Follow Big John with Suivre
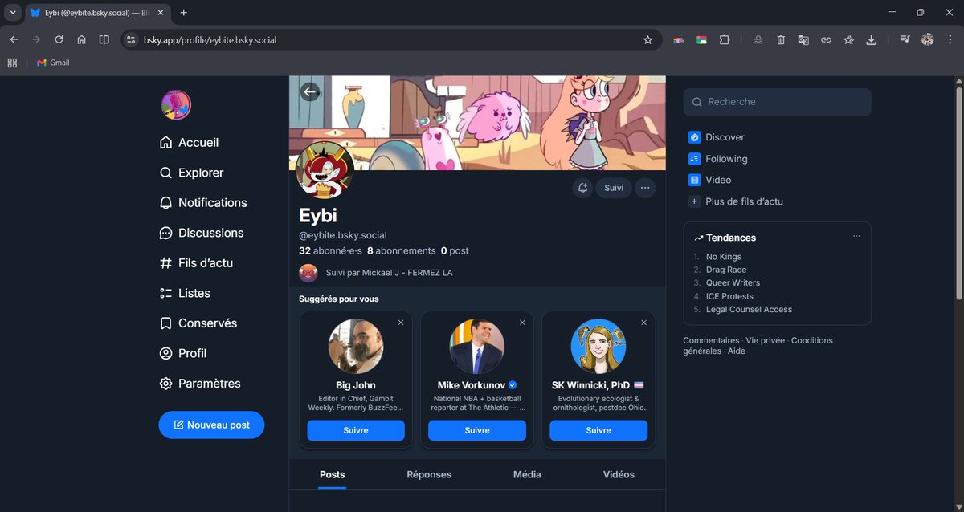The height and width of the screenshot is (512, 964). pyautogui.click(x=356, y=430)
